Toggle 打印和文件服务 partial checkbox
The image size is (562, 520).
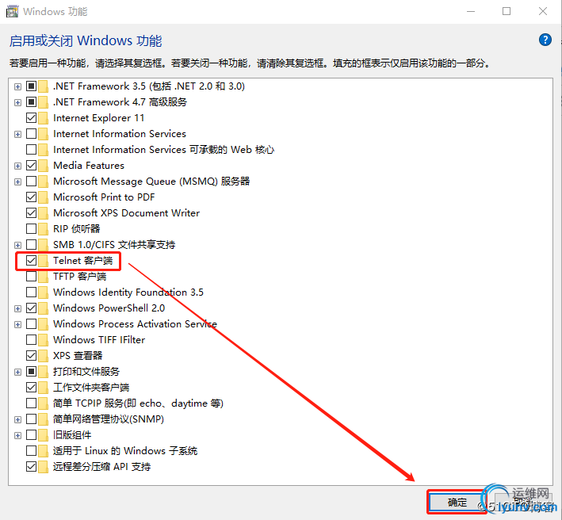31,371
